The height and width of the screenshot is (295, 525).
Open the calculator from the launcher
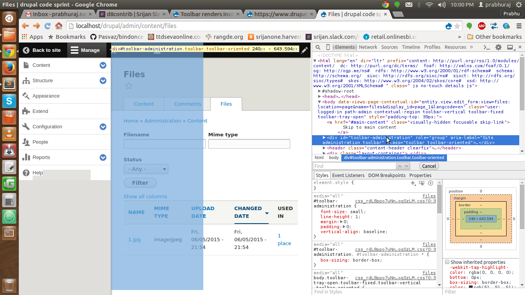click(9, 200)
